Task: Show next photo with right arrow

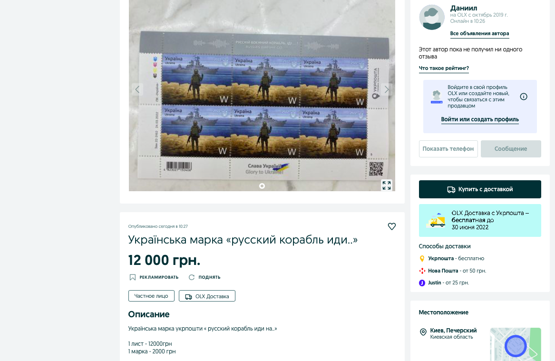Action: pos(387,89)
